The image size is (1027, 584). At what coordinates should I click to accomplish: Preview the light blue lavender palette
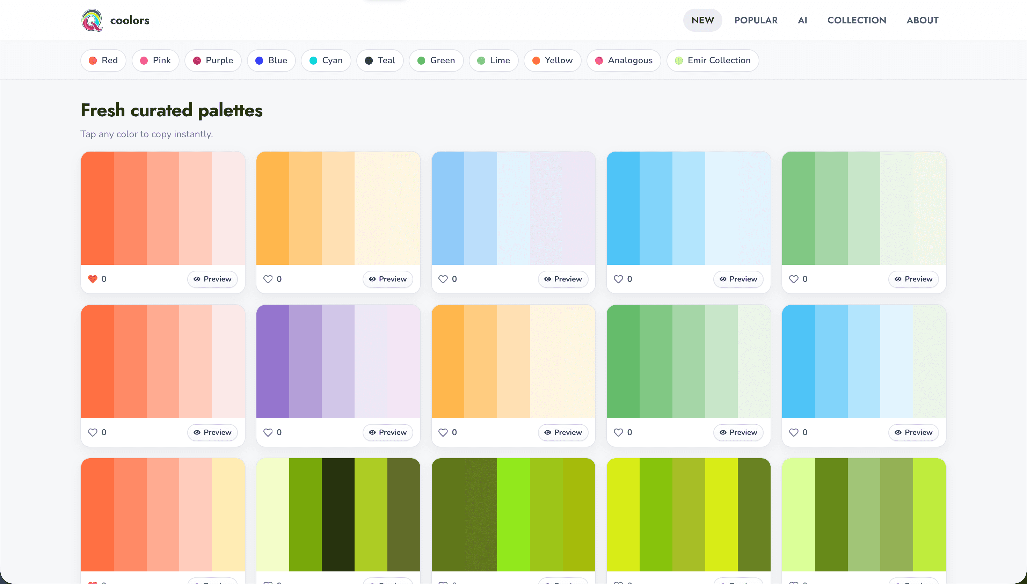point(563,279)
